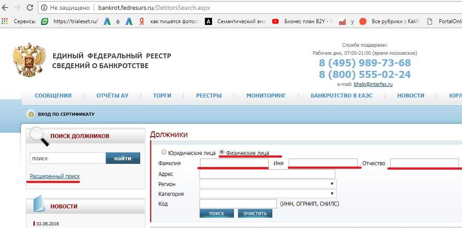The height and width of the screenshot is (228, 462).
Task: Expand the Регион dropdown
Action: (268, 184)
